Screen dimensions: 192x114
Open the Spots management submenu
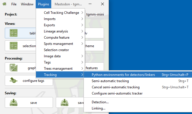60,44
